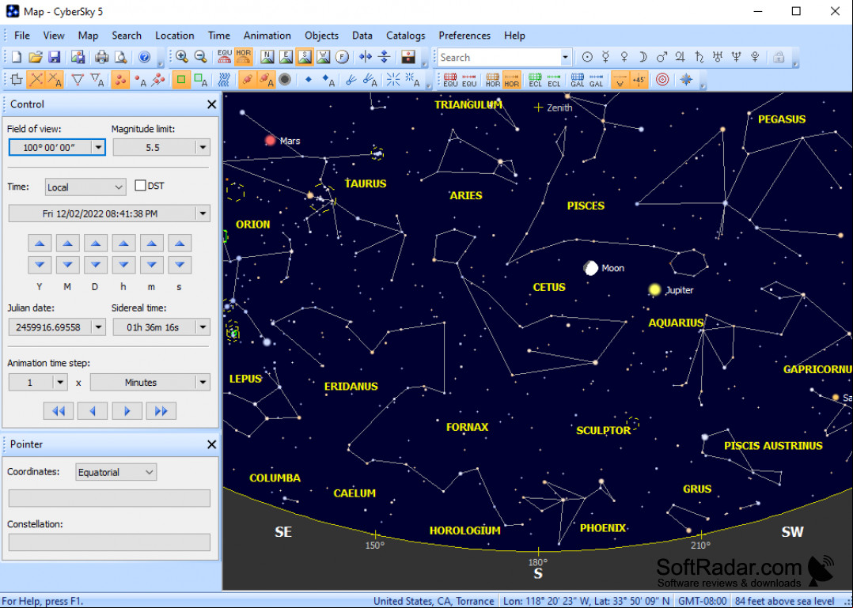Play animation forward
The width and height of the screenshot is (853, 608).
[127, 411]
